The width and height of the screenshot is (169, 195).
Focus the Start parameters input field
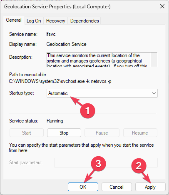(106, 162)
